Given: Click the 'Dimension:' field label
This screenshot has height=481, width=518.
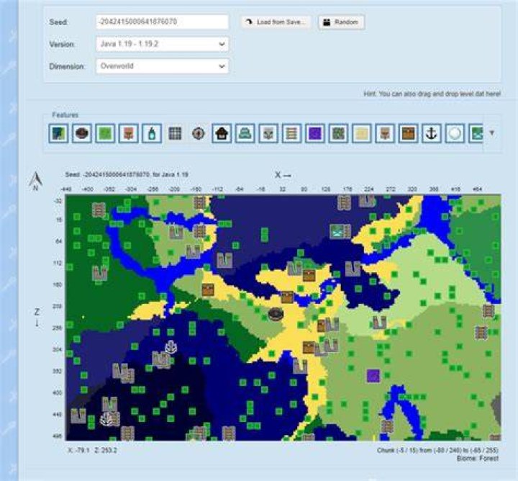Looking at the screenshot, I should coord(67,66).
